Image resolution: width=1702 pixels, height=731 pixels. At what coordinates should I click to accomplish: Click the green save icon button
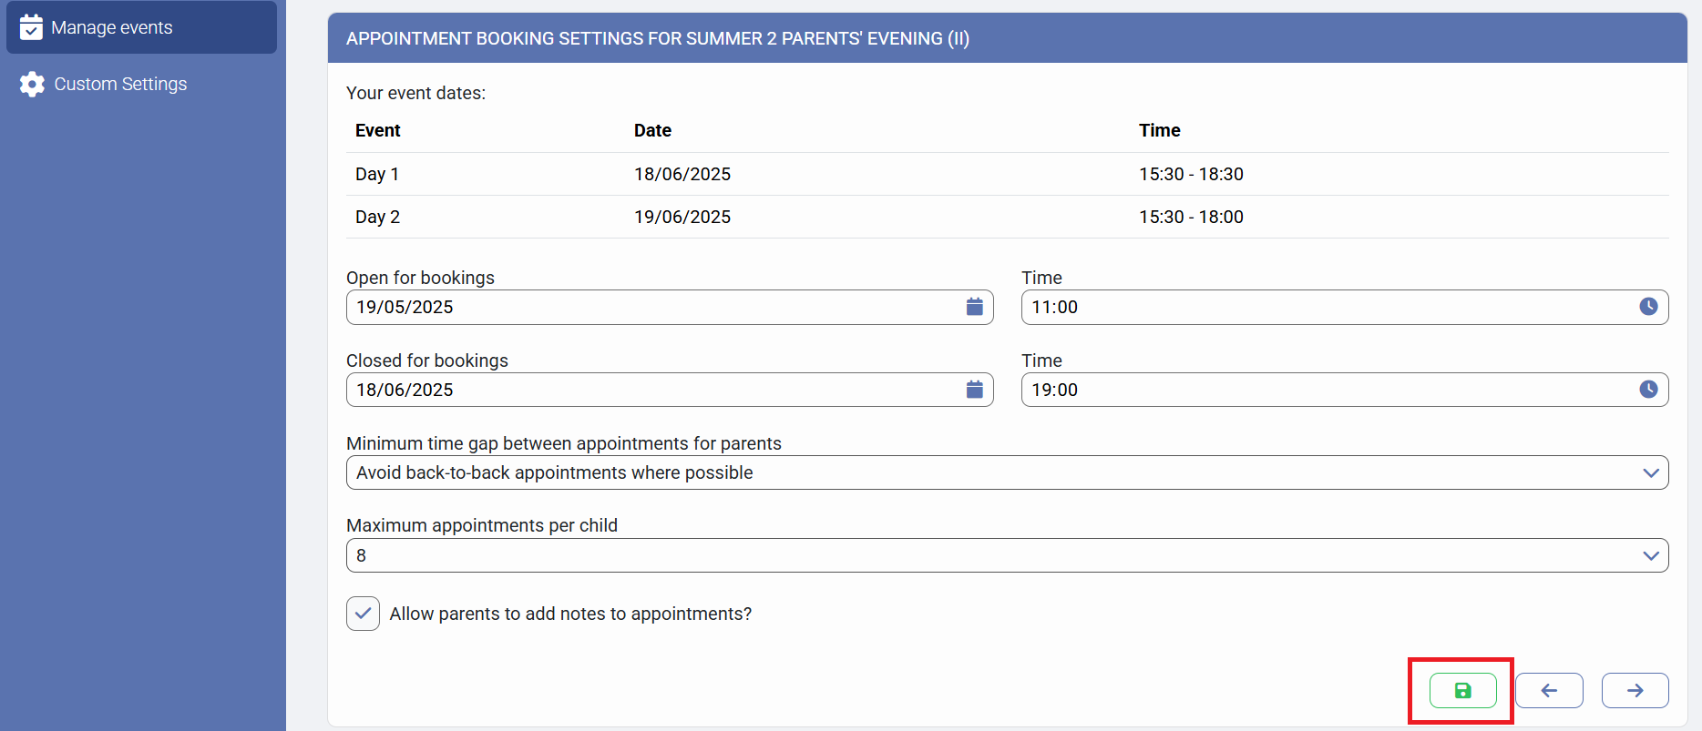pos(1462,690)
